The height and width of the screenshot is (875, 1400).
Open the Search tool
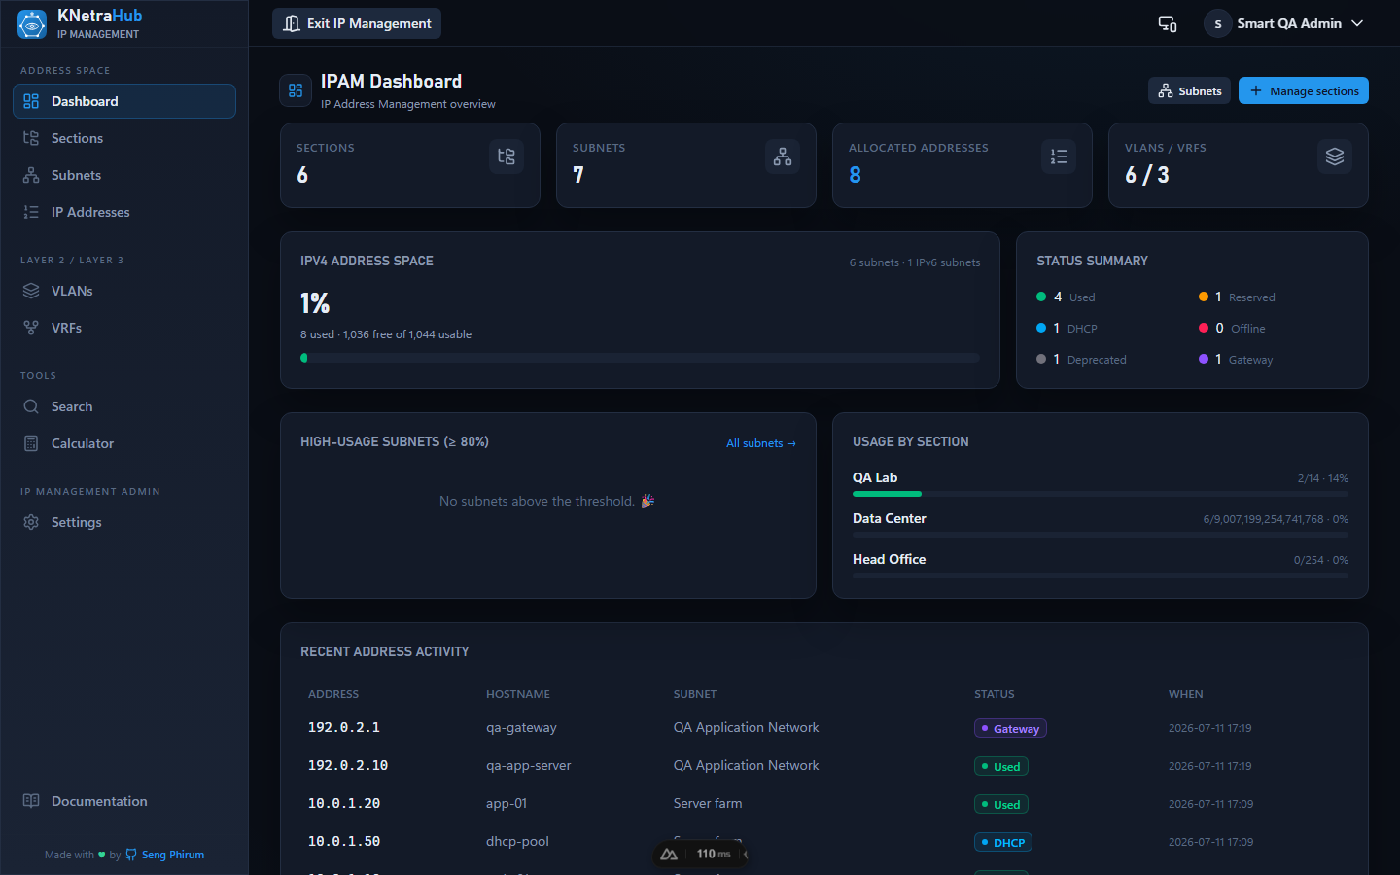[124, 406]
